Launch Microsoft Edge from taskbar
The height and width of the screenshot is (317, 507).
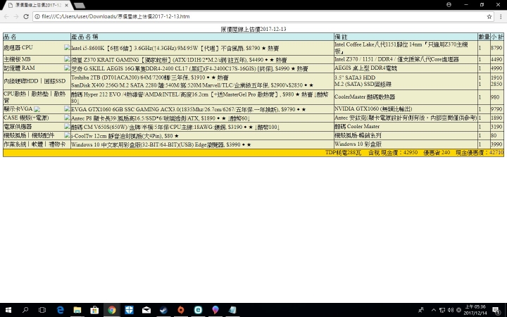click(60, 310)
